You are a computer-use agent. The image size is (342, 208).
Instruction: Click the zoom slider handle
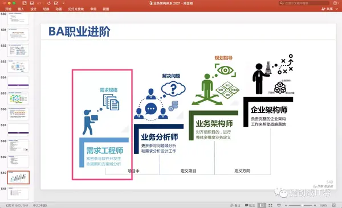coord(302,205)
